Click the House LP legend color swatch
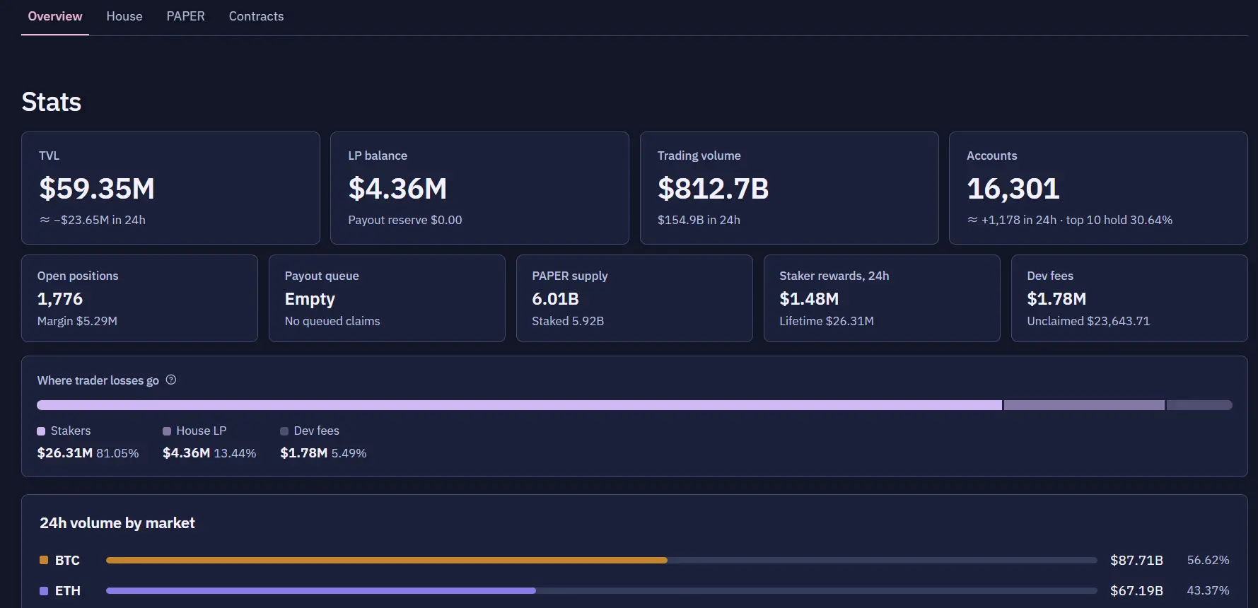 [x=167, y=431]
